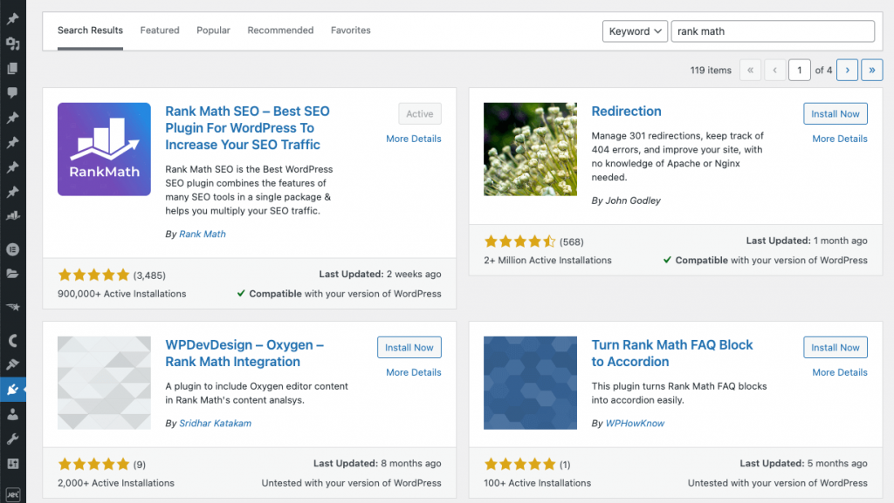
Task: Click the star rating of Rank Math SEO
Action: (x=94, y=275)
